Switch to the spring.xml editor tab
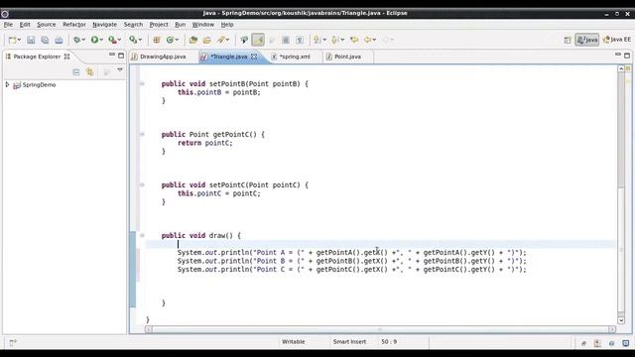The image size is (635, 357). (x=295, y=57)
